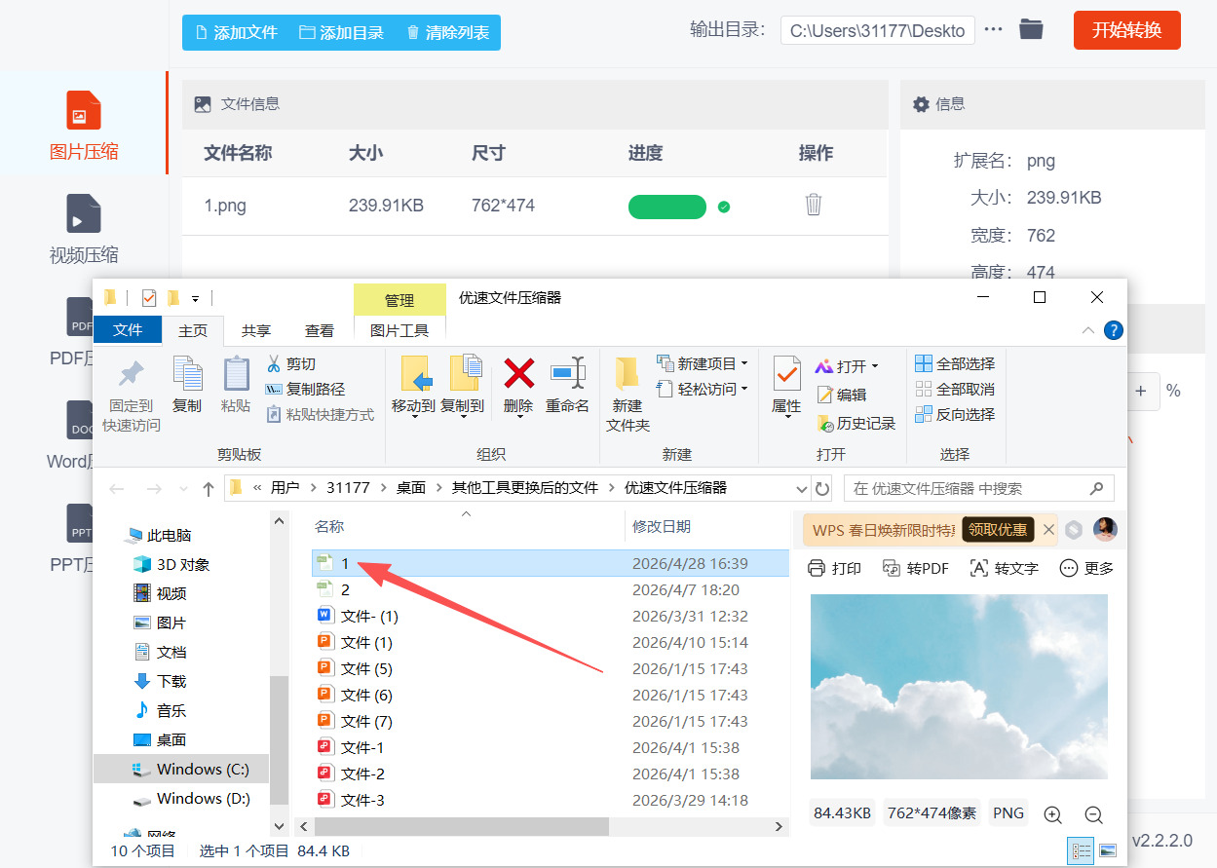Click 添加文件 add file button
This screenshot has height=868, width=1217.
pos(237,32)
